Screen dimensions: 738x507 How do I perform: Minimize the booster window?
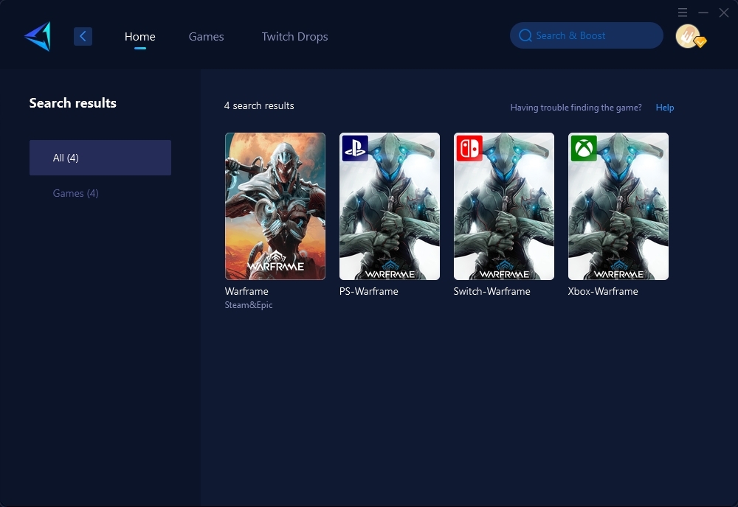pos(703,13)
